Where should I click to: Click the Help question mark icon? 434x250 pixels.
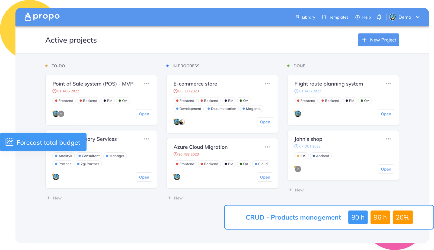click(357, 17)
